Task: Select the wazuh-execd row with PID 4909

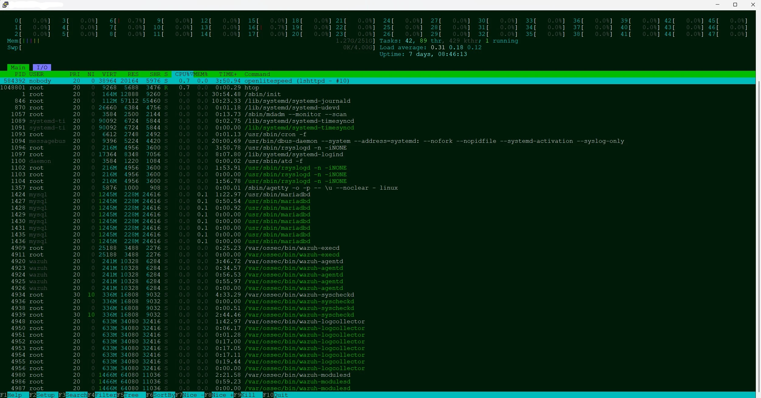Action: [378, 248]
